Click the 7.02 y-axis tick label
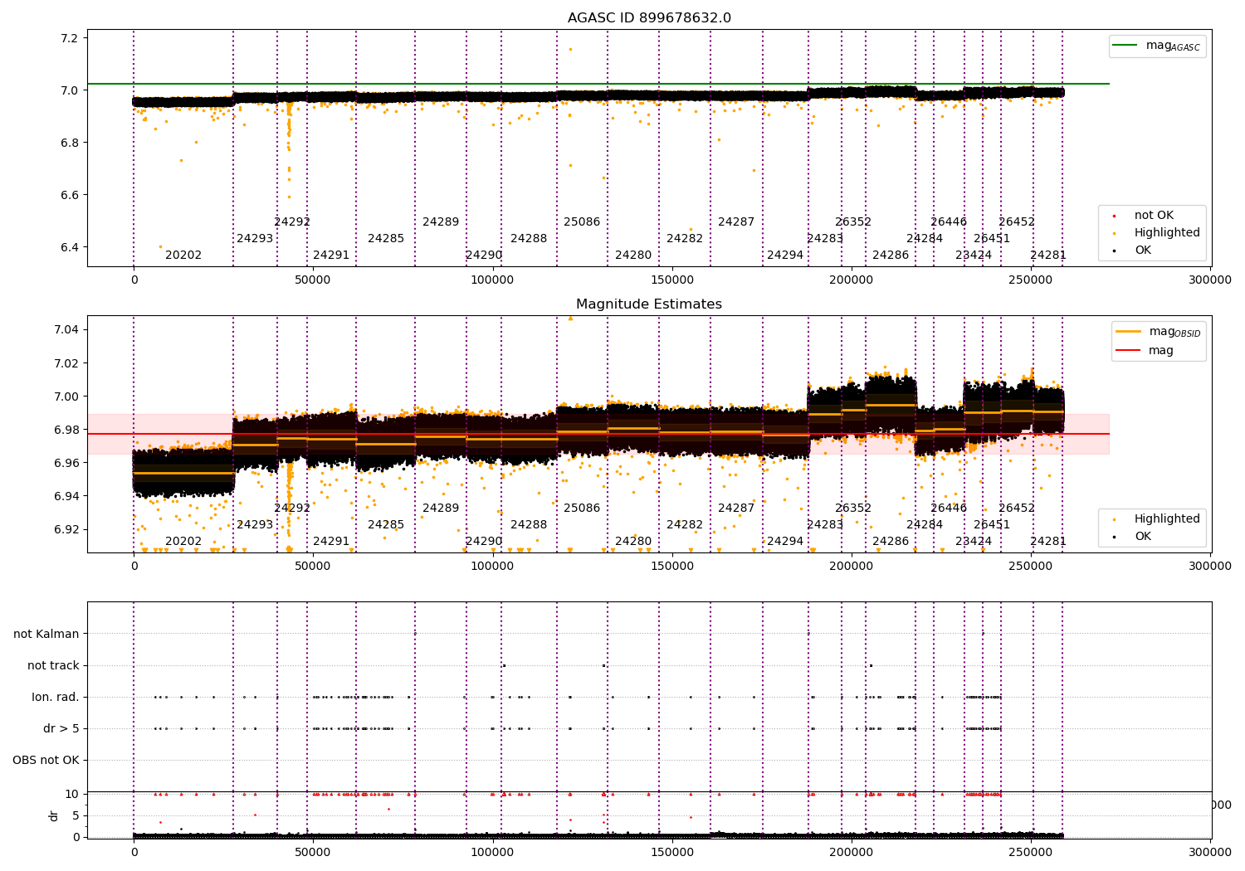The image size is (1245, 871). tap(66, 363)
